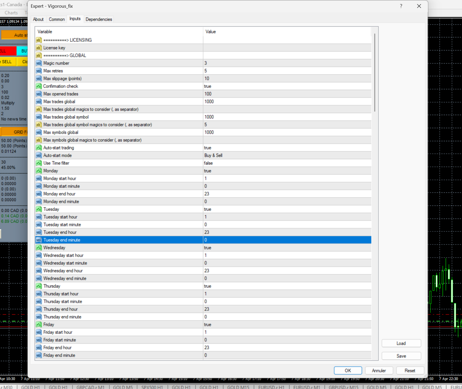Viewport: 462px width, 389px height.
Task: Click the help question mark icon
Action: pos(401,6)
